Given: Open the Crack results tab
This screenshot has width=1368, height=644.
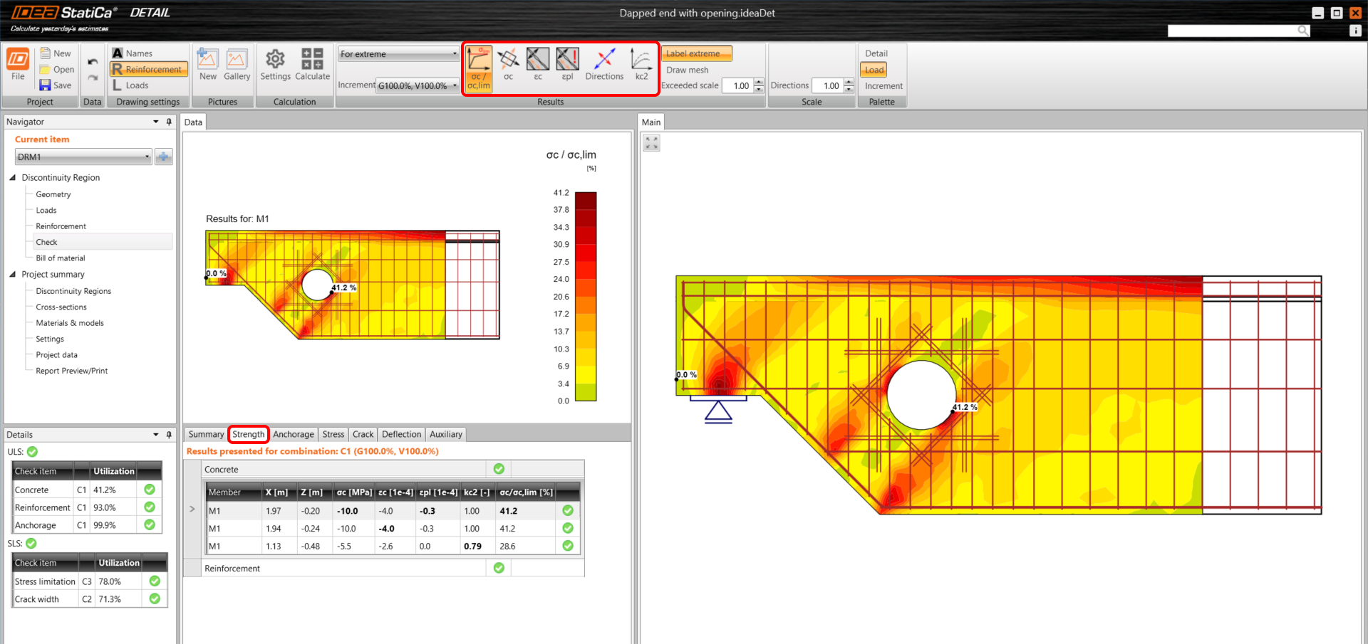Looking at the screenshot, I should pos(363,434).
